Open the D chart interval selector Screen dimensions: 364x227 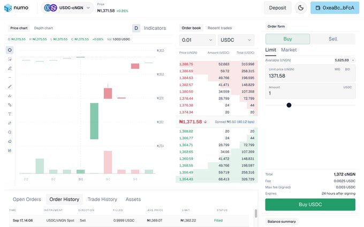tap(136, 28)
